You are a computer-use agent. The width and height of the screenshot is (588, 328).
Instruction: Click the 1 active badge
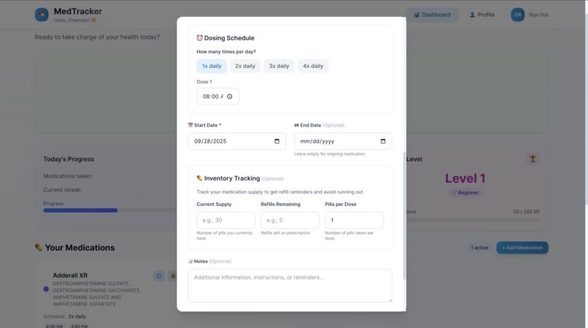(x=479, y=248)
